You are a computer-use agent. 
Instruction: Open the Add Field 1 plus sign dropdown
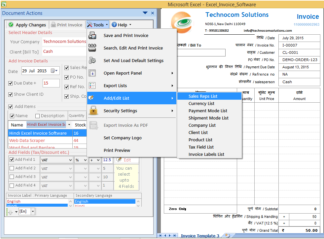98,160
